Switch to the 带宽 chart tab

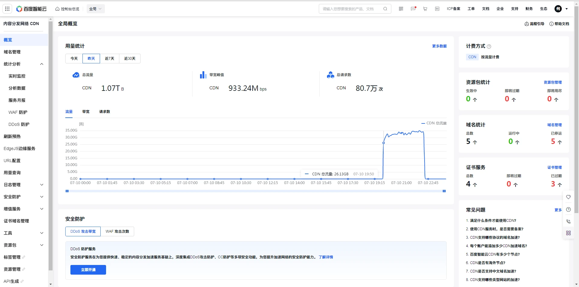pos(86,112)
